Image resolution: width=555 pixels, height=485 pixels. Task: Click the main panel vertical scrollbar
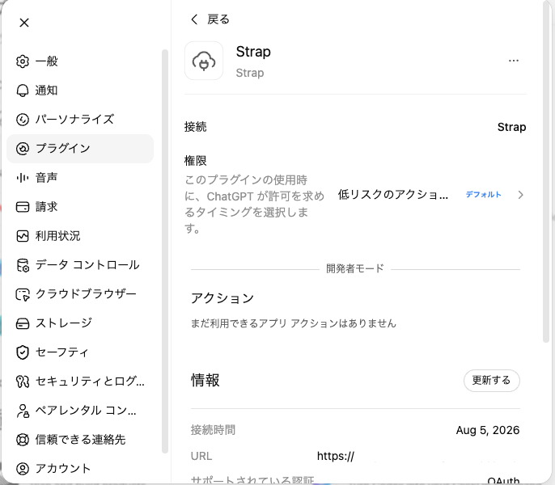click(546, 171)
